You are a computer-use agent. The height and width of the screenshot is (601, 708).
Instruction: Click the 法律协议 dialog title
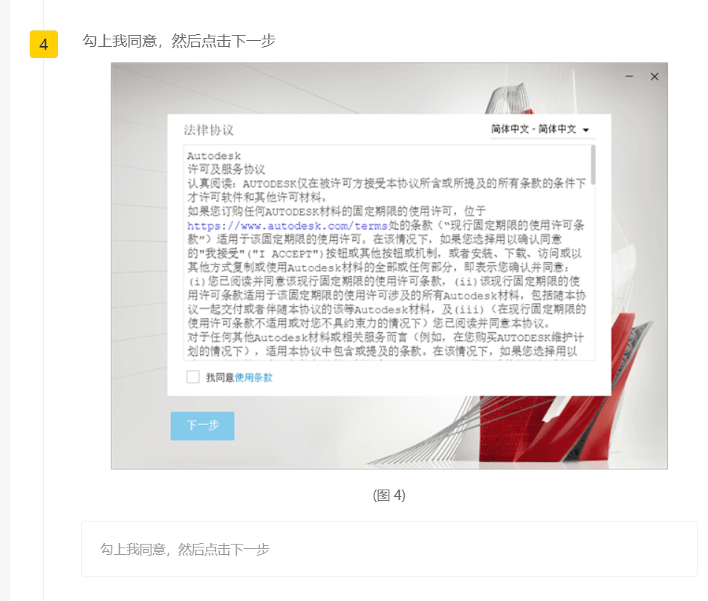[209, 130]
